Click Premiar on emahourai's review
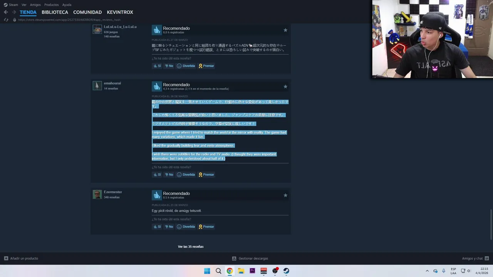Image resolution: width=493 pixels, height=277 pixels. coord(206,175)
